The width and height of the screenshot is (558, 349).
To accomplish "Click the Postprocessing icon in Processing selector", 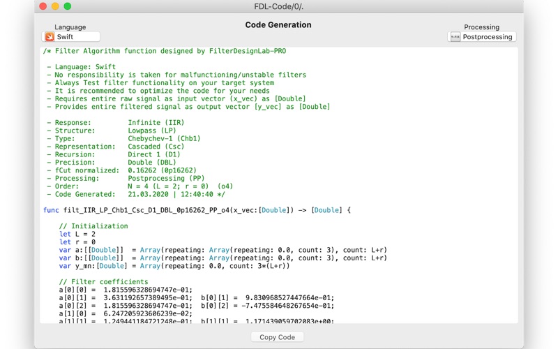I will [455, 37].
